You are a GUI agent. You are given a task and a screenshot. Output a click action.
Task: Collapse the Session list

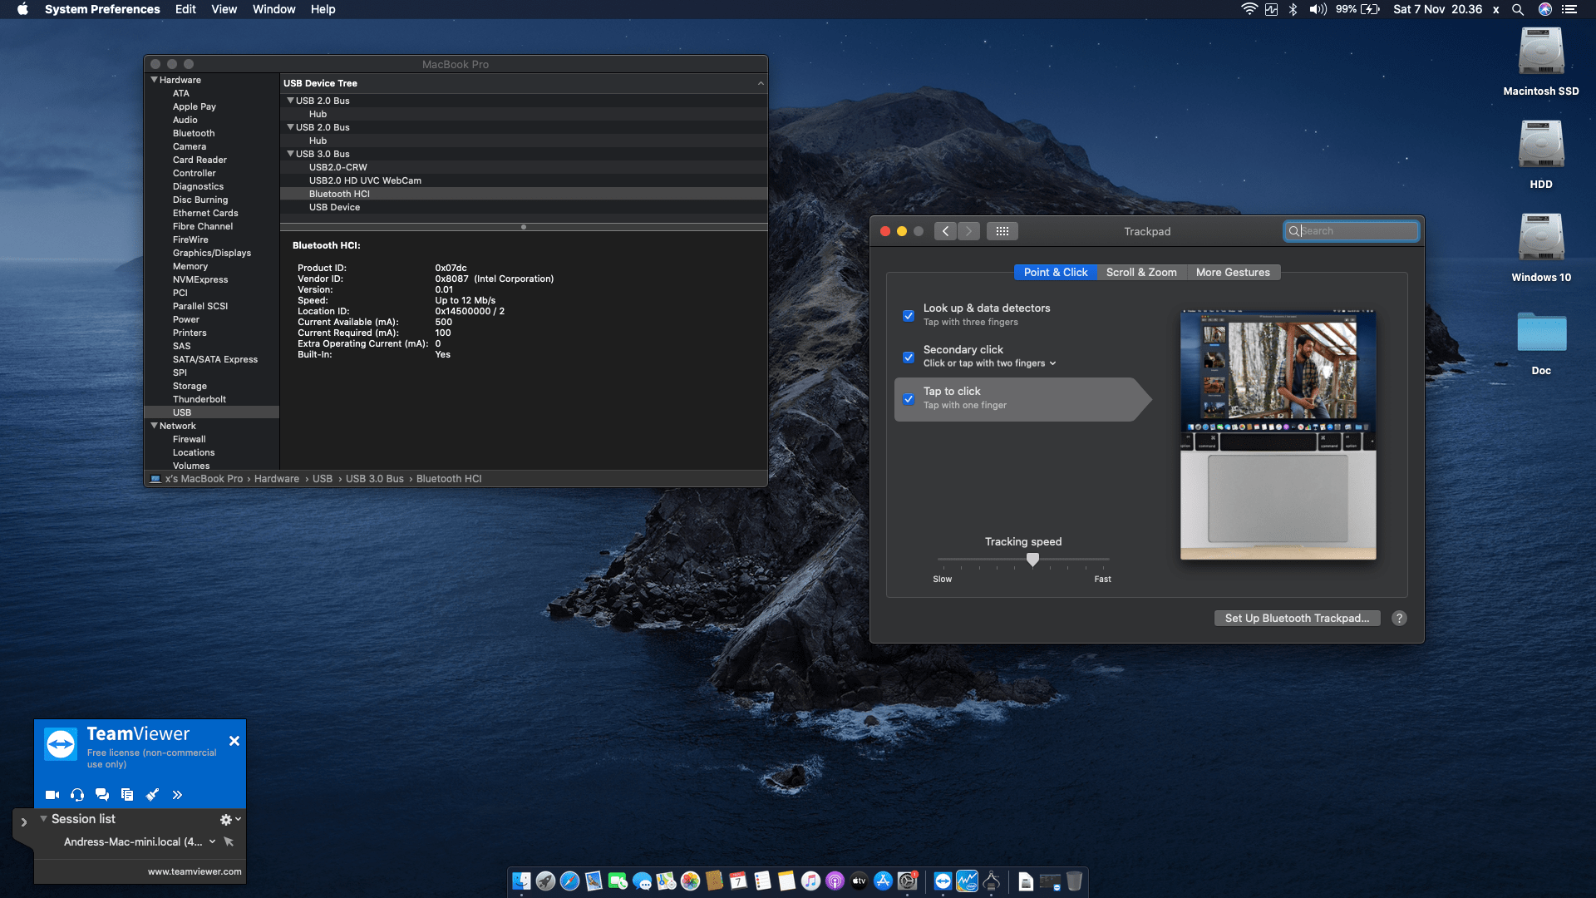coord(44,819)
